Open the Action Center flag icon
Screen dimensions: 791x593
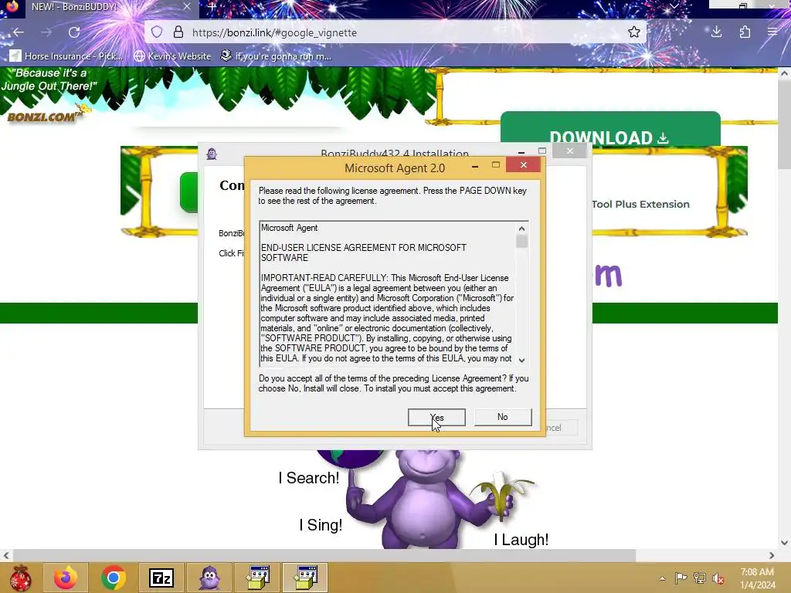coord(681,578)
